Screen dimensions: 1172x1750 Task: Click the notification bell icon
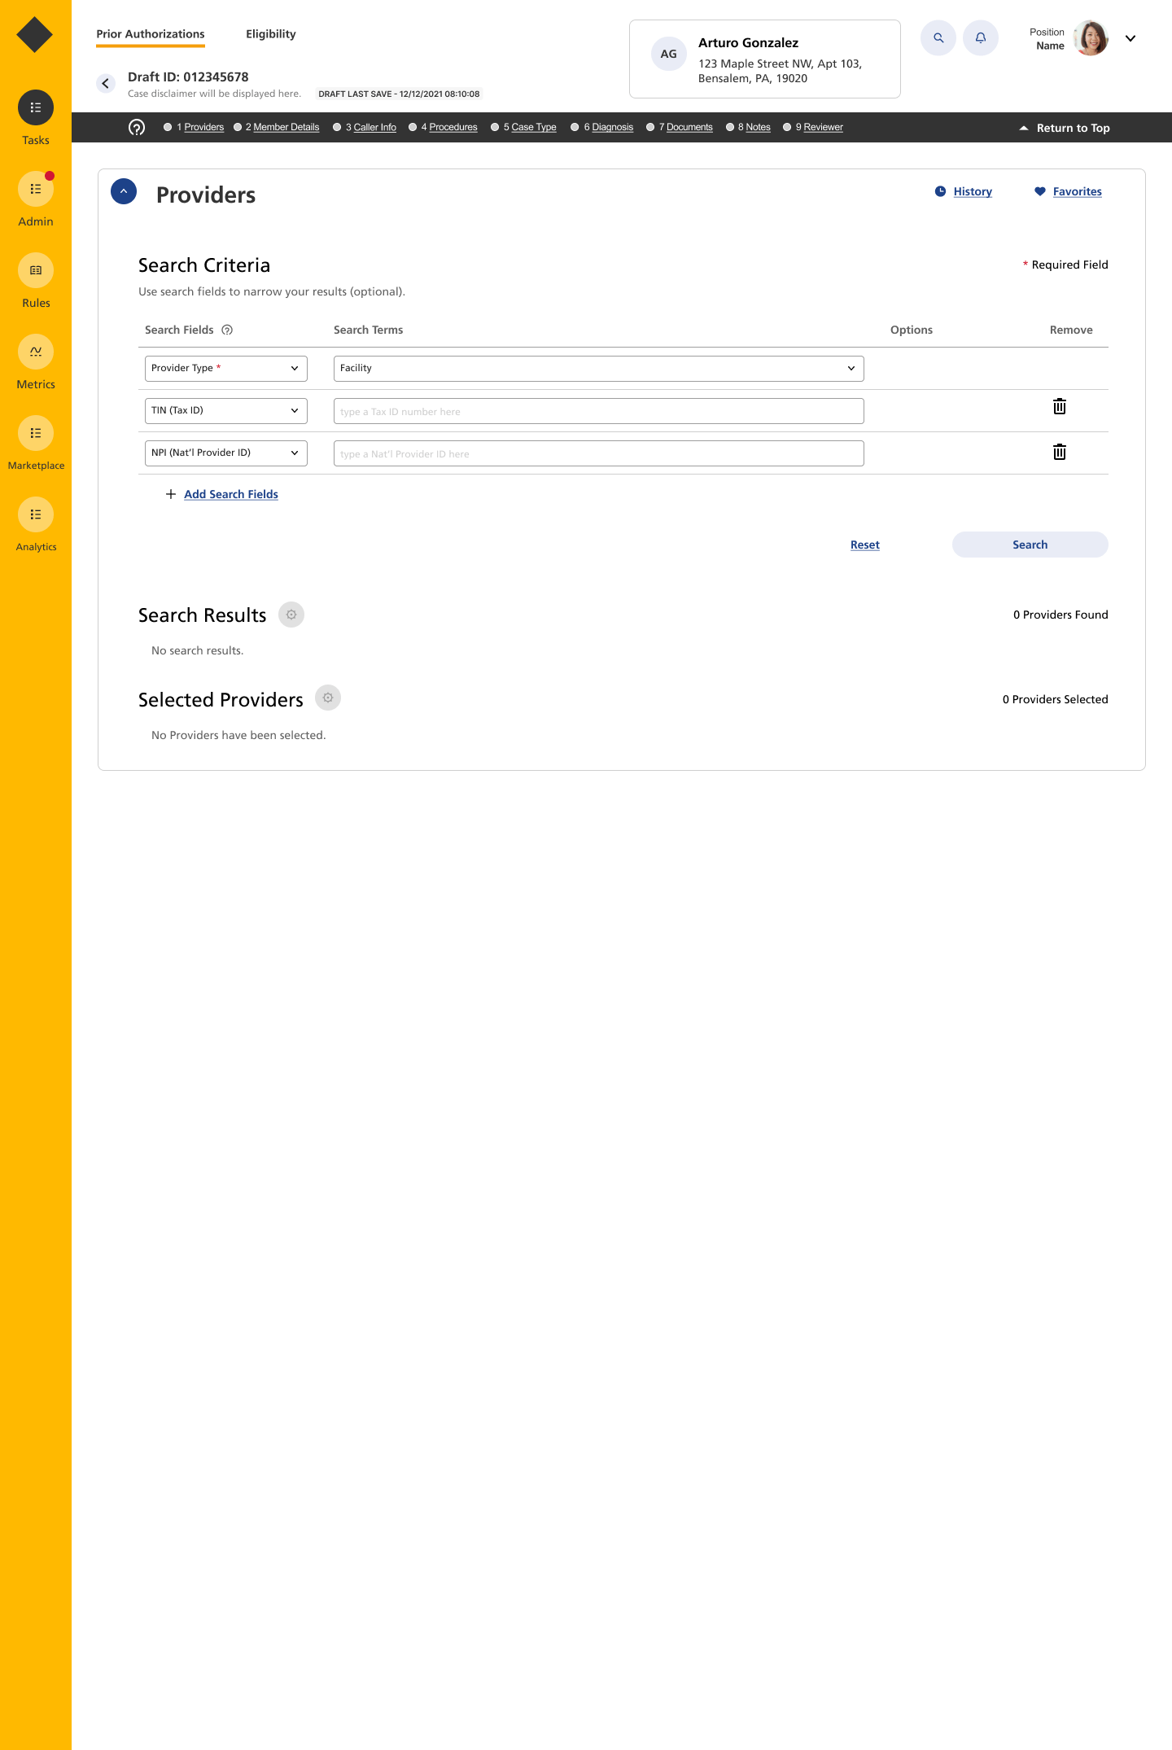pyautogui.click(x=980, y=38)
